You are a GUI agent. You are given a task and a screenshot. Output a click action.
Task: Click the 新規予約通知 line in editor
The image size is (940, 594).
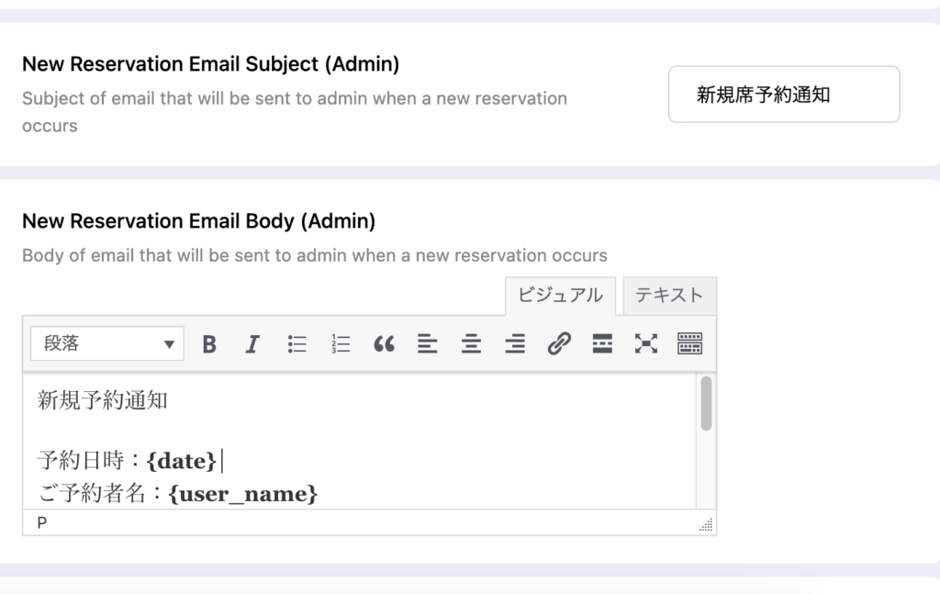click(103, 400)
